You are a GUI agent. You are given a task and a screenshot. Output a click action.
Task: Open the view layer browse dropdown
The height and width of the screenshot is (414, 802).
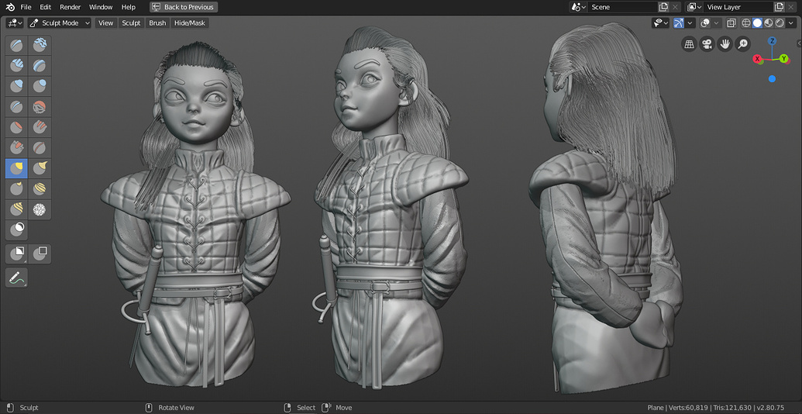pyautogui.click(x=694, y=7)
